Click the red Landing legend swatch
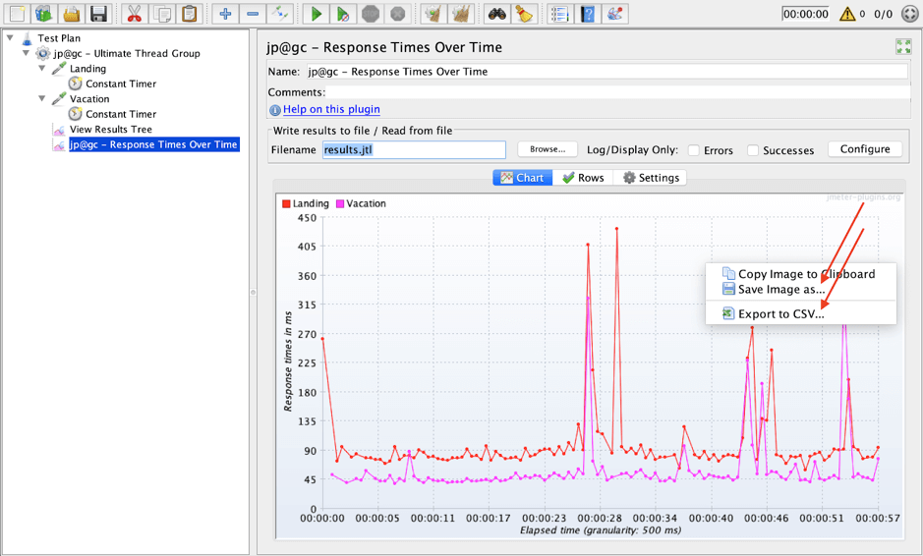 point(286,203)
